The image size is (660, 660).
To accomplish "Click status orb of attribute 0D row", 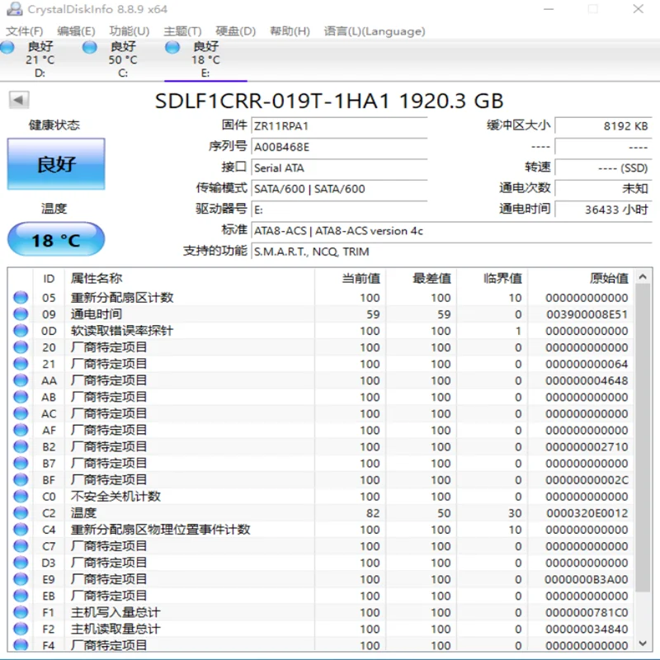I will pos(21,331).
